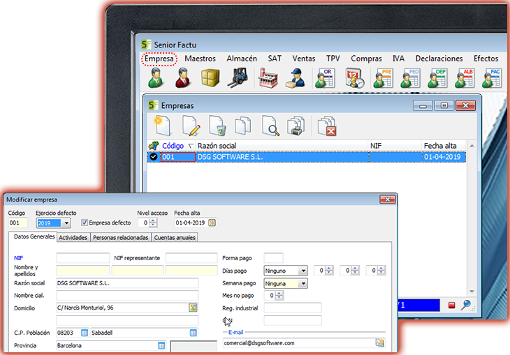Screen dimensions: 510x355
Task: Click the Forma pago field
Action: 274,258
